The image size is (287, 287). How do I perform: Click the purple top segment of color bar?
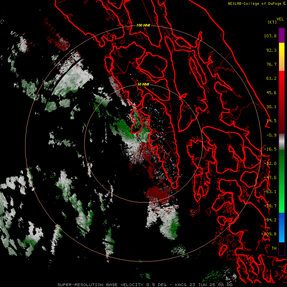point(282,35)
